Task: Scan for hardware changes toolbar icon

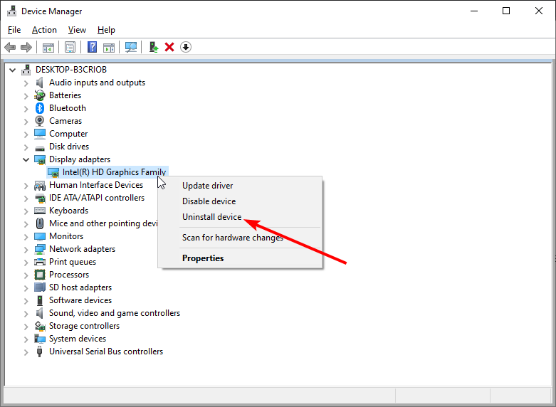Action: (x=131, y=47)
